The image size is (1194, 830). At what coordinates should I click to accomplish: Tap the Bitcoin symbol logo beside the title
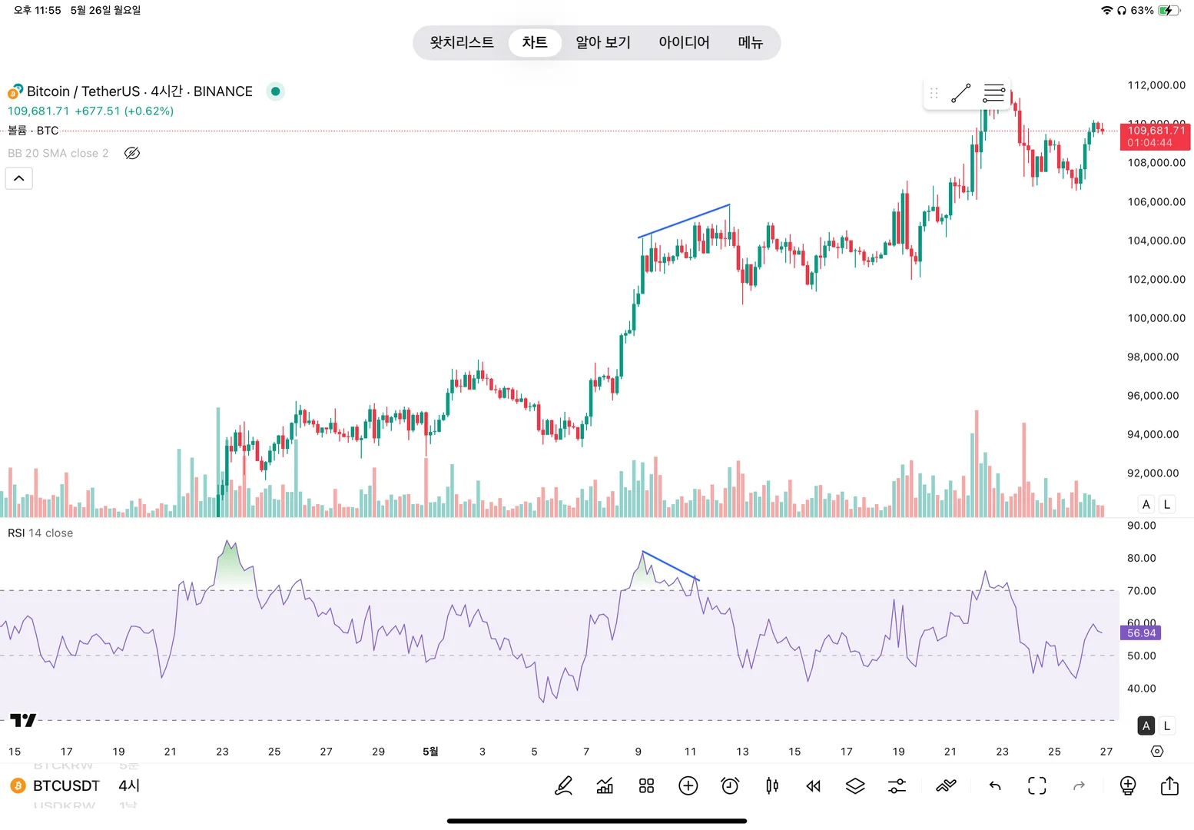click(x=15, y=91)
